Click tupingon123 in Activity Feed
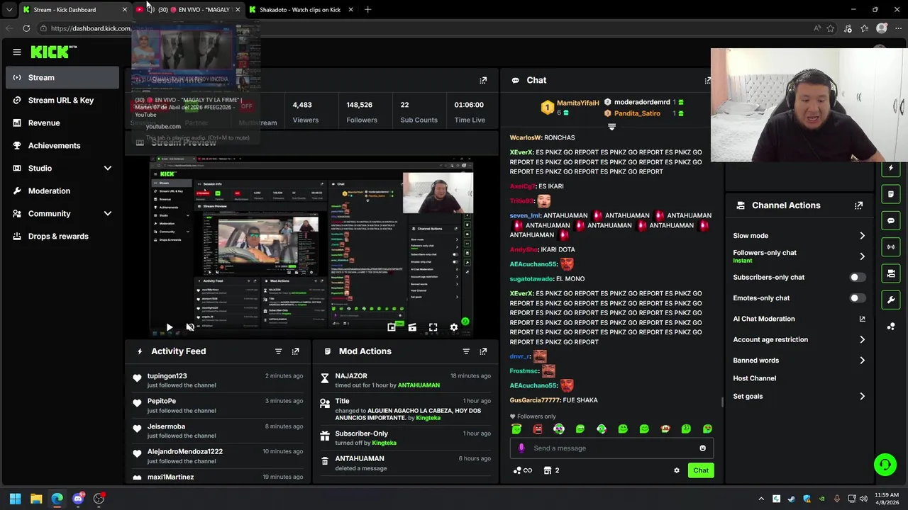This screenshot has width=908, height=510. click(167, 376)
